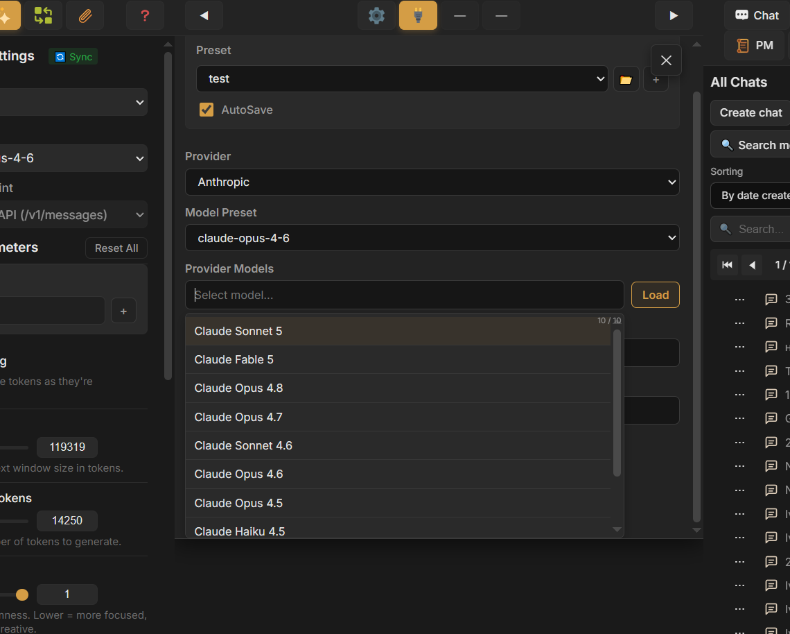Open the gear settings icon
The height and width of the screenshot is (634, 790).
376,16
